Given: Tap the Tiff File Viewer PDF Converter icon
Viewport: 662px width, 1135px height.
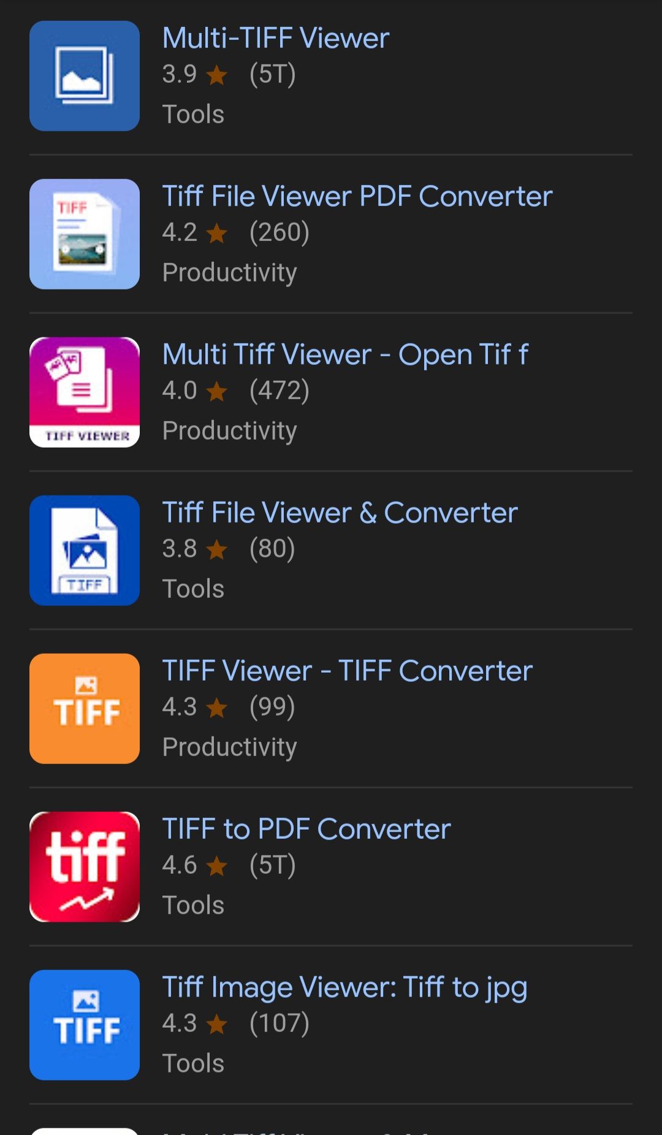Looking at the screenshot, I should pos(85,234).
